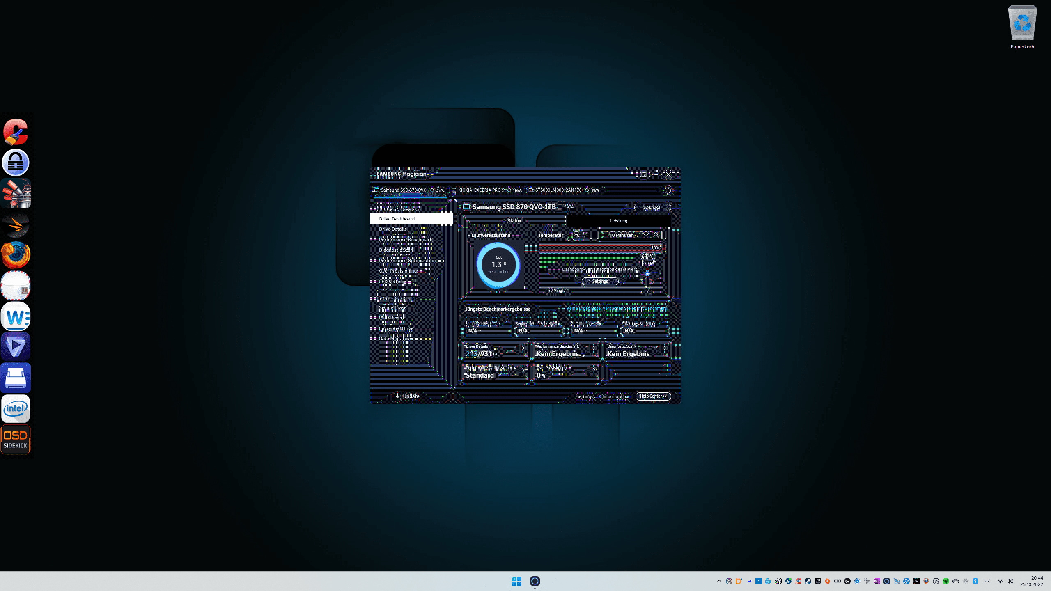Click the Wi-Fi network tray icon
Screen dimensions: 1051x591
(1000, 581)
